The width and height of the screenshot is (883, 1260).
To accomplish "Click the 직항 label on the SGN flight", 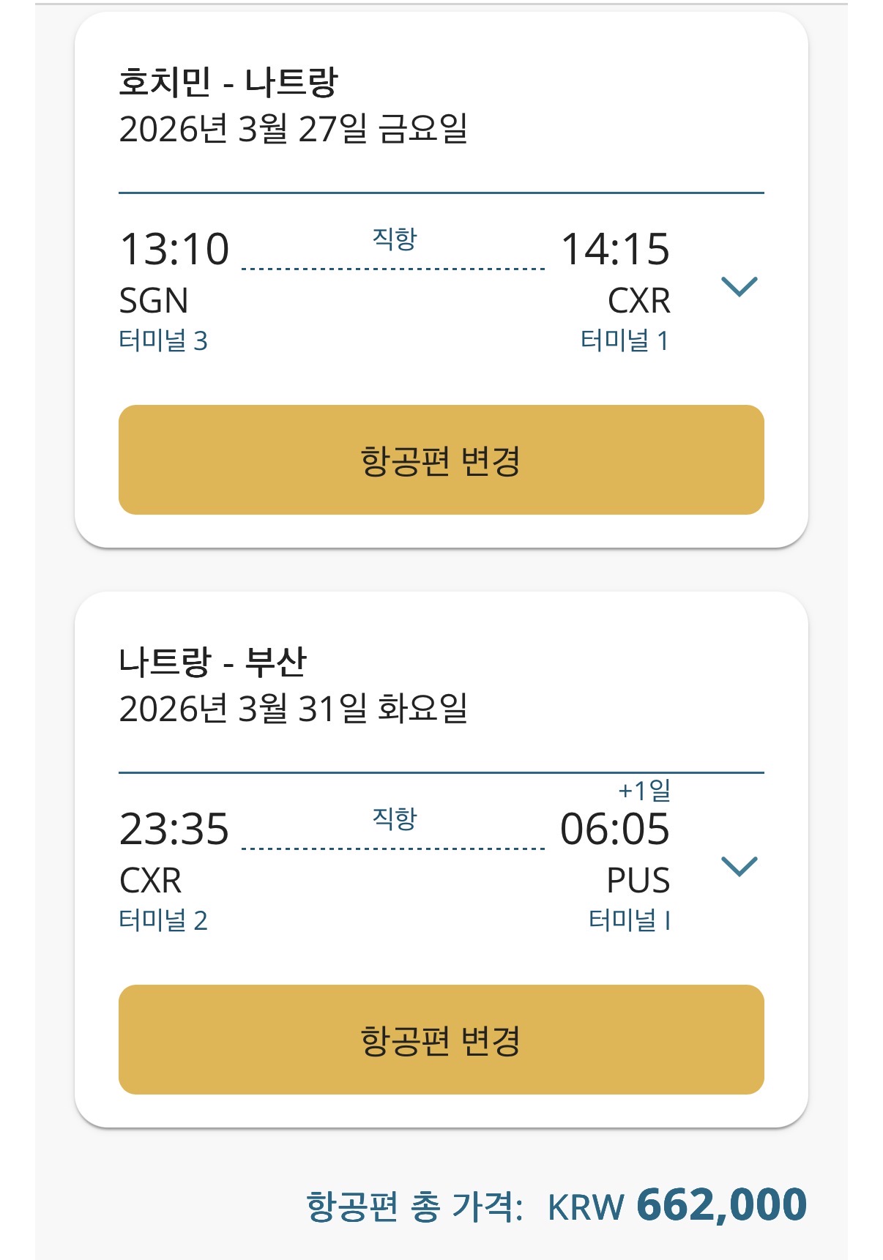I will [395, 239].
